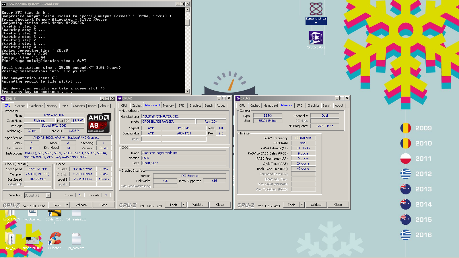
Task: Switch to Mainboard tab in Memory CPU-Z window
Action: [271, 105]
